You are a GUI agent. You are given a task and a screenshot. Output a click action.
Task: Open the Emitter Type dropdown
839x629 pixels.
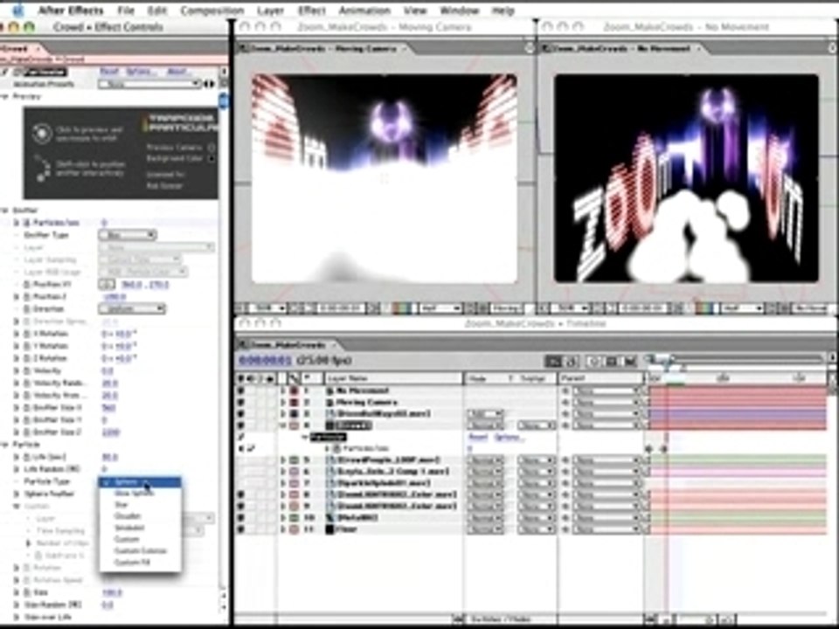128,235
